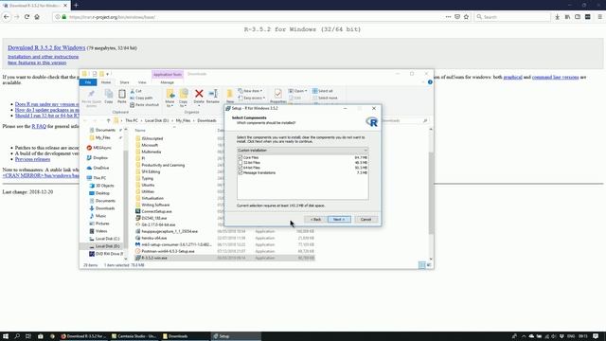This screenshot has width=606, height=341.
Task: Click the Explorer search box
Action: pyautogui.click(x=404, y=120)
